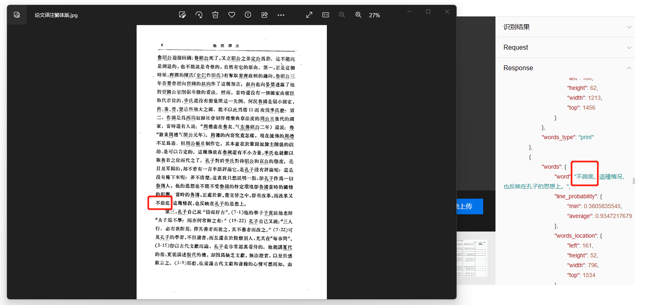The height and width of the screenshot is (305, 646).
Task: Click the blue 上传 upload button
Action: (x=470, y=206)
